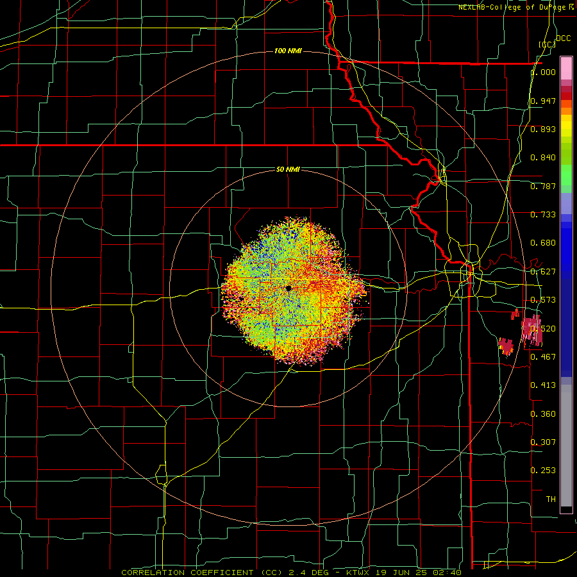Click the 0.253 color scale value
This screenshot has width=577, height=577.
coord(543,471)
